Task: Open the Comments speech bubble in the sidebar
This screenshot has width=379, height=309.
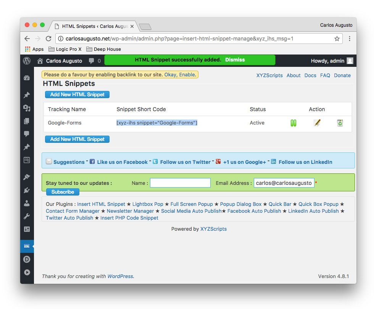Action: coord(27,134)
